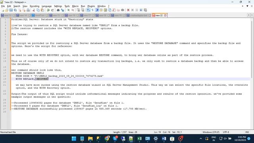The height and width of the screenshot is (143, 254).
Task: Click the plus button near menu bar right
Action: coord(242,6)
